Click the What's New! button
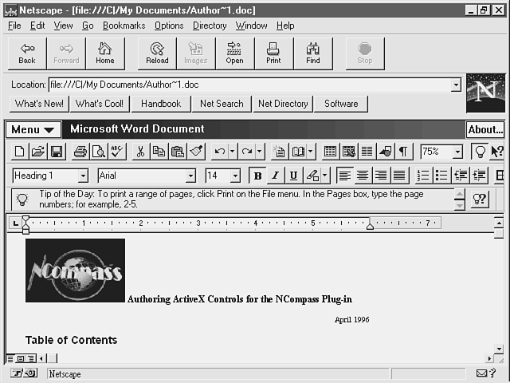Viewport: 510px width, 383px height. [x=39, y=104]
